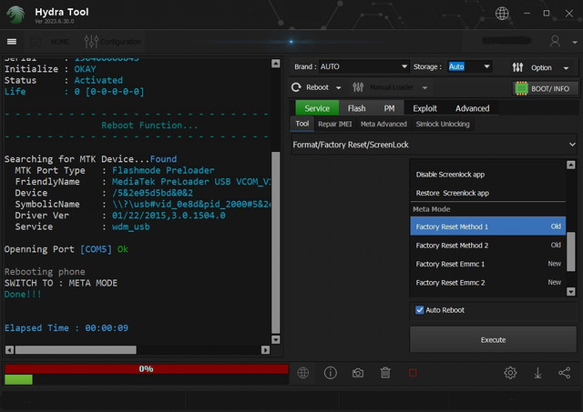Click the operations list scrollbar thumb
The width and height of the screenshot is (583, 412).
(571, 252)
